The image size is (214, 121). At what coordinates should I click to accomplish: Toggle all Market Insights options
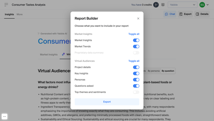point(134,34)
